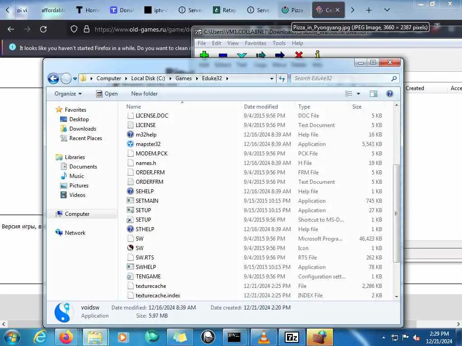462x346 pixels.
Task: Select the TENGAME configuration settings icon
Action: coord(130,277)
